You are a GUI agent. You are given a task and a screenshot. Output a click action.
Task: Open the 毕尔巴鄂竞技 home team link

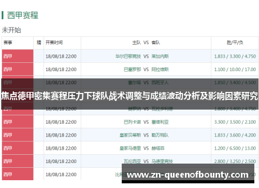coord(128,56)
